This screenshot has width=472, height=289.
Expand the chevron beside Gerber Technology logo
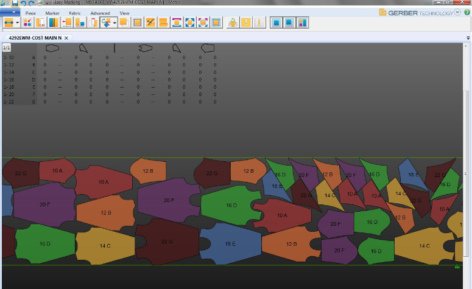[457, 12]
